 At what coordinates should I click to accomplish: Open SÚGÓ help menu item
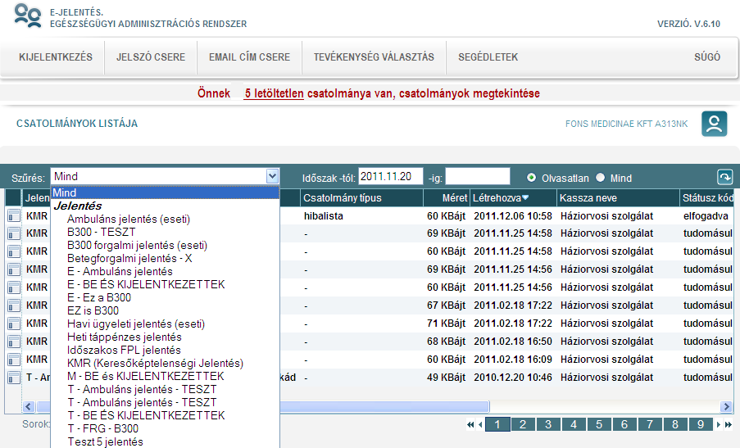pyautogui.click(x=707, y=57)
